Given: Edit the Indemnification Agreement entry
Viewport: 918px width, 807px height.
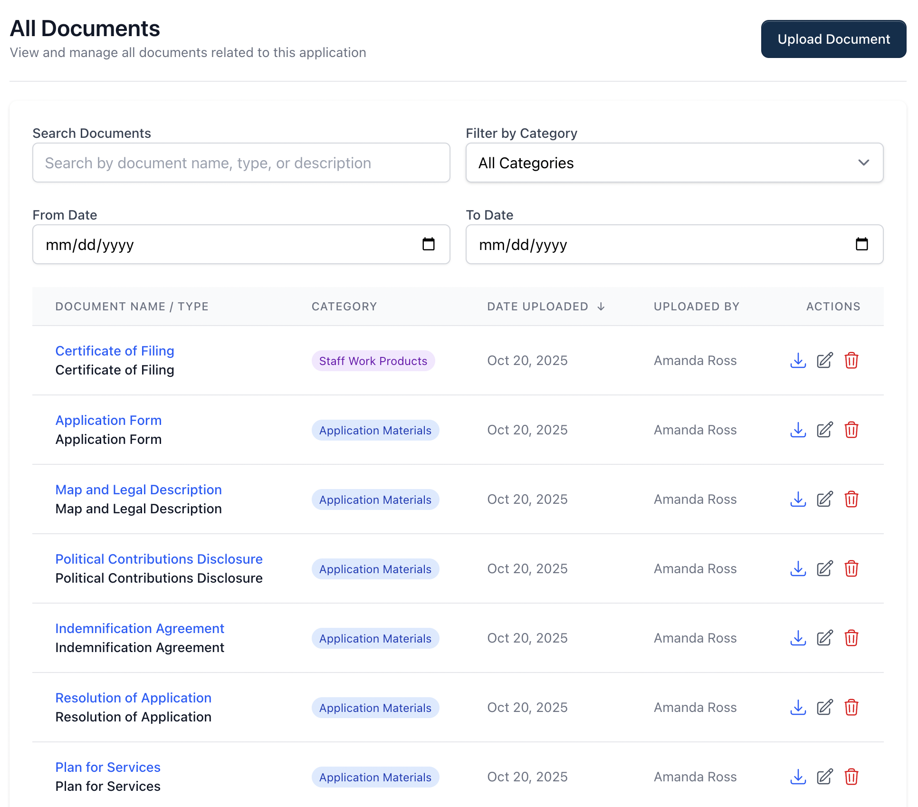Looking at the screenshot, I should click(825, 638).
